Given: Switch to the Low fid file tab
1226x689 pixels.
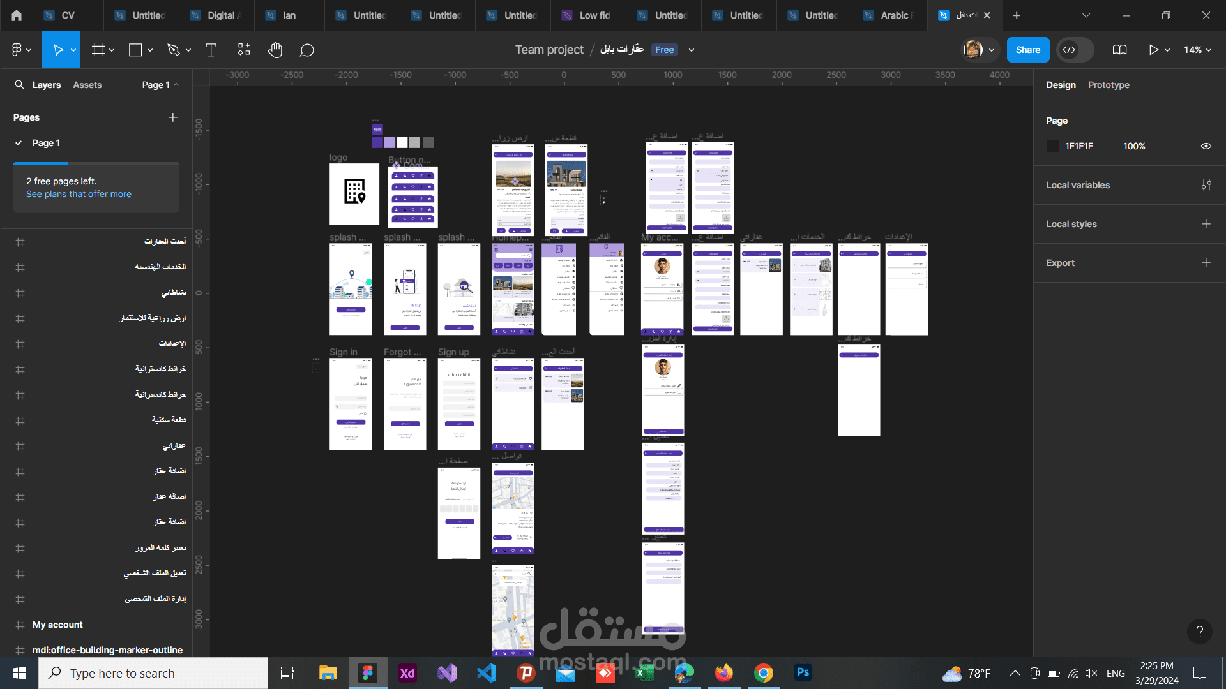Looking at the screenshot, I should pyautogui.click(x=588, y=15).
